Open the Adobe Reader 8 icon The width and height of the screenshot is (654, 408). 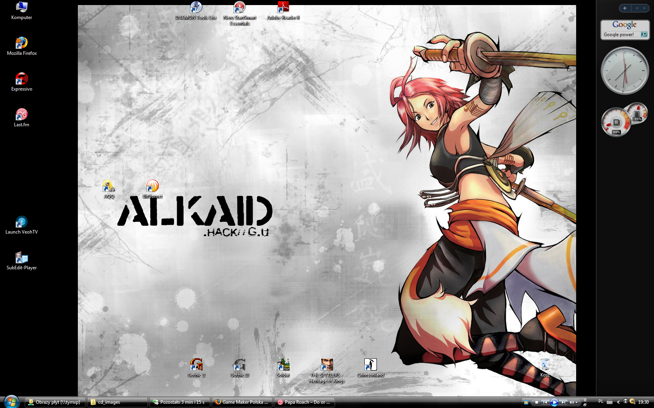click(283, 8)
